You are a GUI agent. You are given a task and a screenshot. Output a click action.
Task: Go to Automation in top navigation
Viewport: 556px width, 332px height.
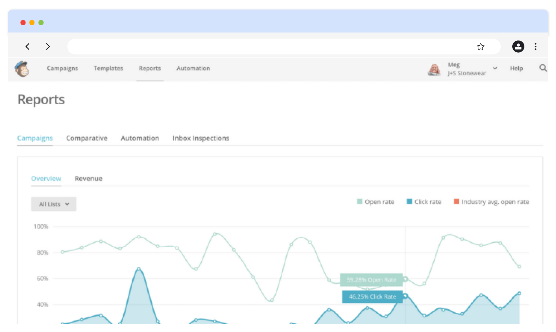coord(193,68)
